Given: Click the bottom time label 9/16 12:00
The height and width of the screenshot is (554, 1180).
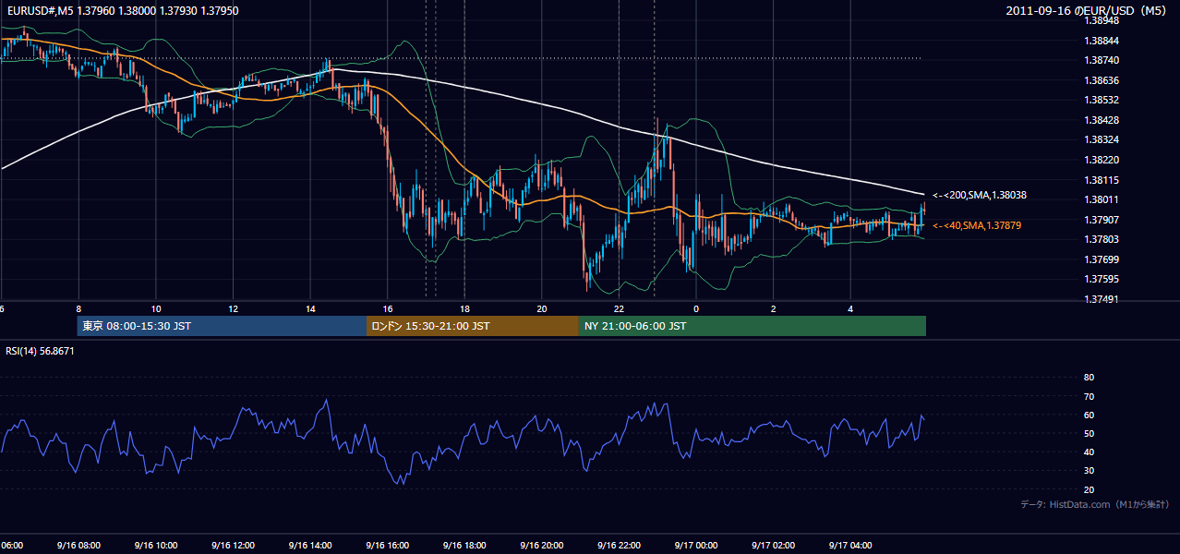Looking at the screenshot, I should (x=233, y=545).
